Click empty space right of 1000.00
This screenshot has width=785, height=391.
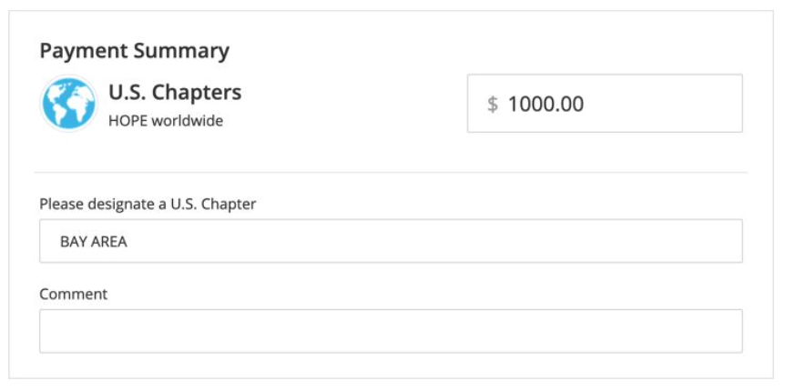point(661,104)
